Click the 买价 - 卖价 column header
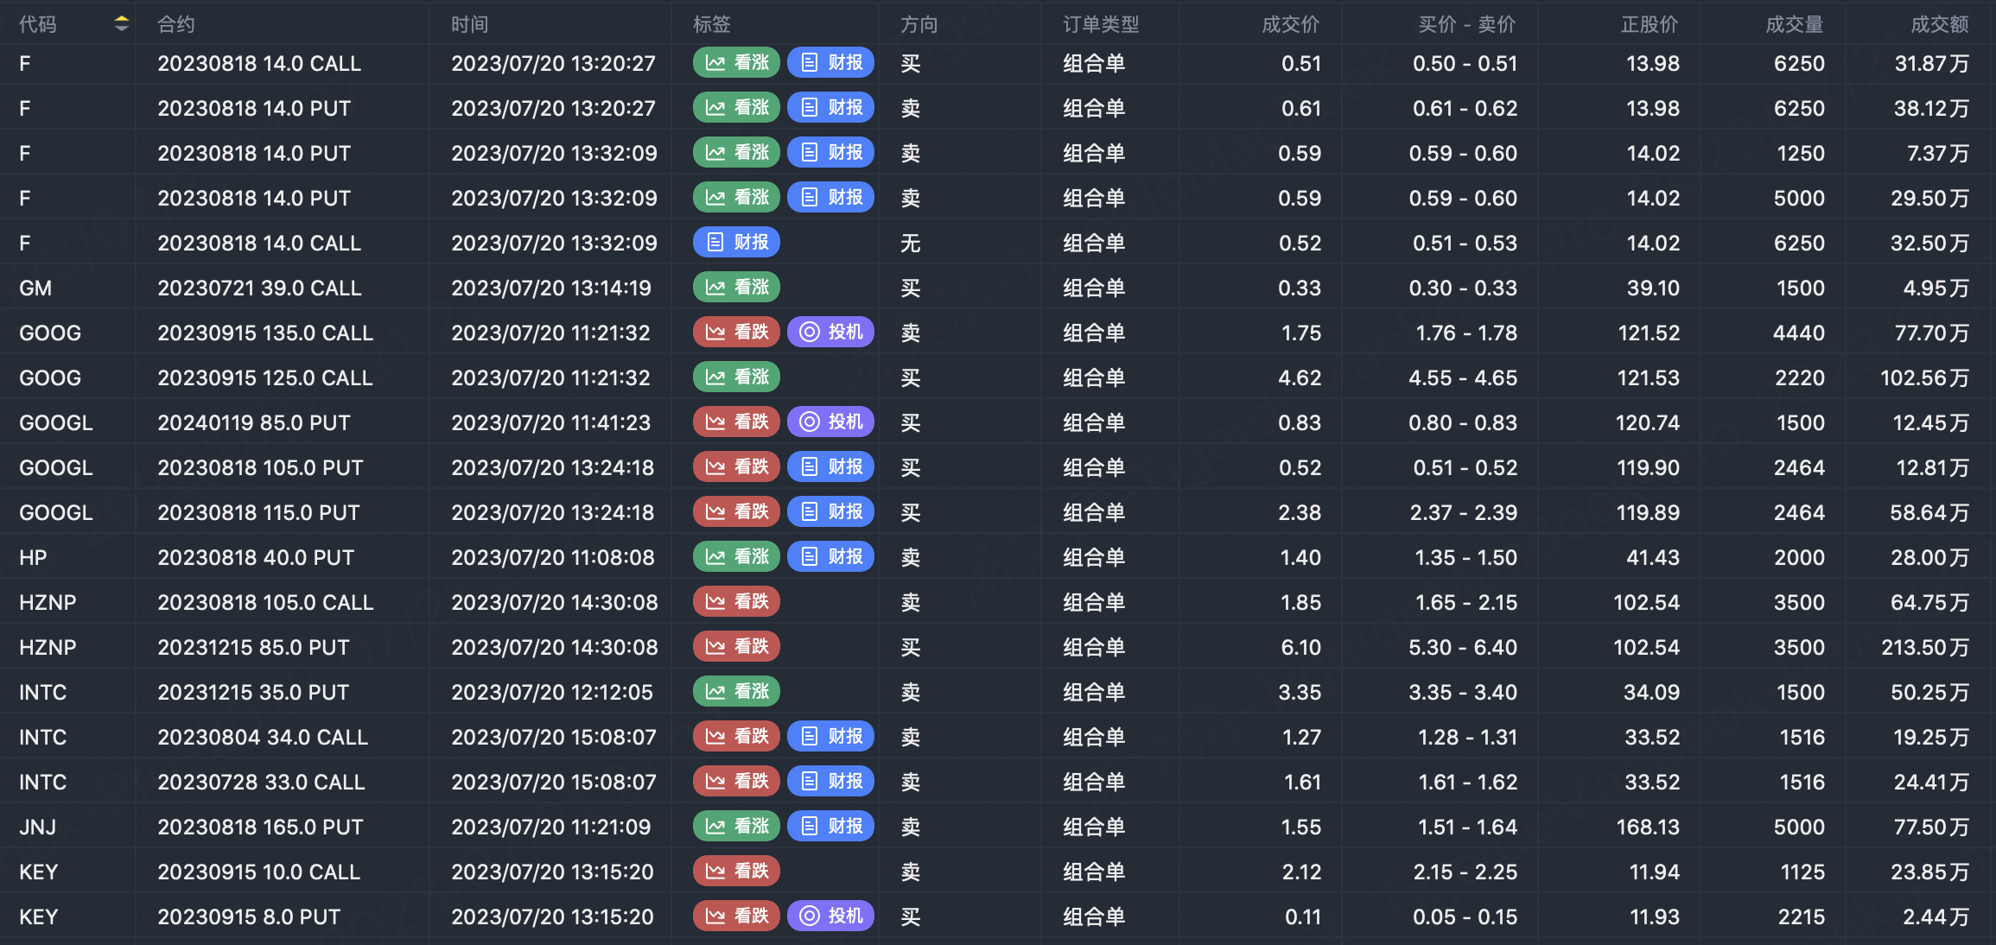Image resolution: width=1996 pixels, height=945 pixels. [1466, 24]
